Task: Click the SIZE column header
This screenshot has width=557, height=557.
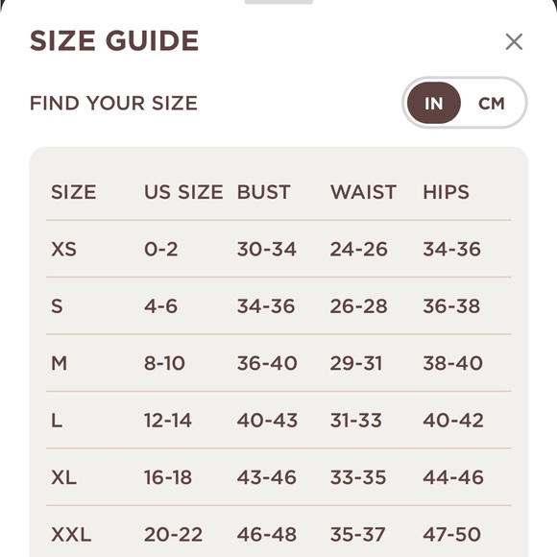Action: click(74, 192)
